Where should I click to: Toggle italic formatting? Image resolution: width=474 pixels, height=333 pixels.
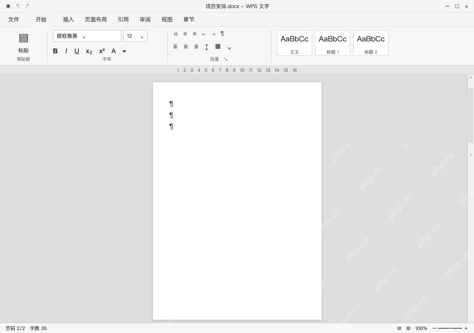tap(66, 51)
